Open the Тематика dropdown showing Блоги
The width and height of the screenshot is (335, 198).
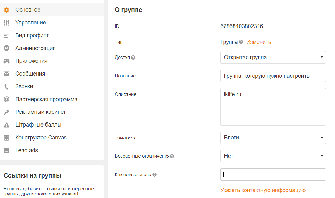click(273, 138)
